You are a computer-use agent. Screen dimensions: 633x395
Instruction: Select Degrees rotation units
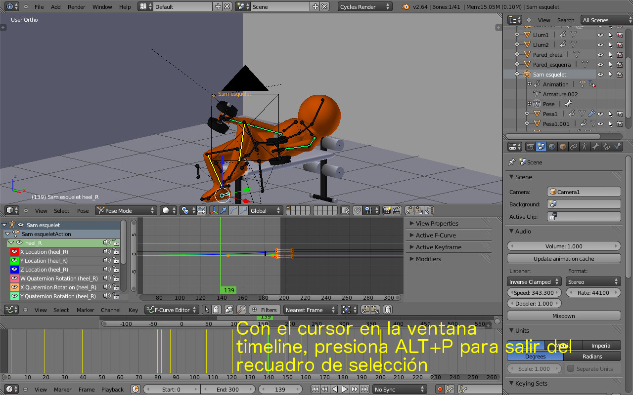point(536,356)
